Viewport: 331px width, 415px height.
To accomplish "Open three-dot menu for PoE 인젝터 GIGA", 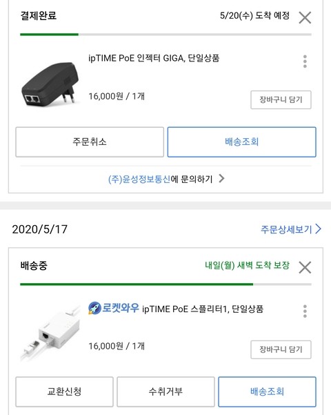I will point(305,61).
